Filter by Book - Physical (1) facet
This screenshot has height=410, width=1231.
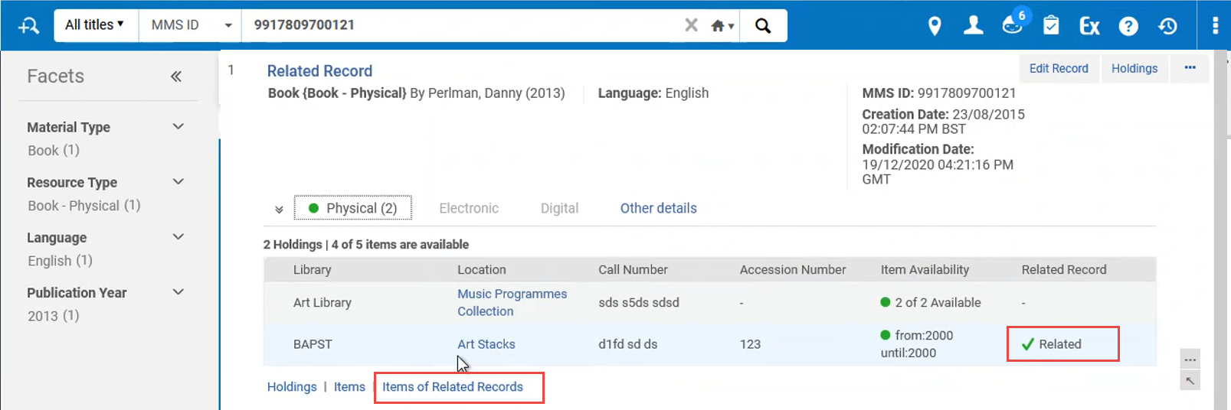click(x=84, y=206)
